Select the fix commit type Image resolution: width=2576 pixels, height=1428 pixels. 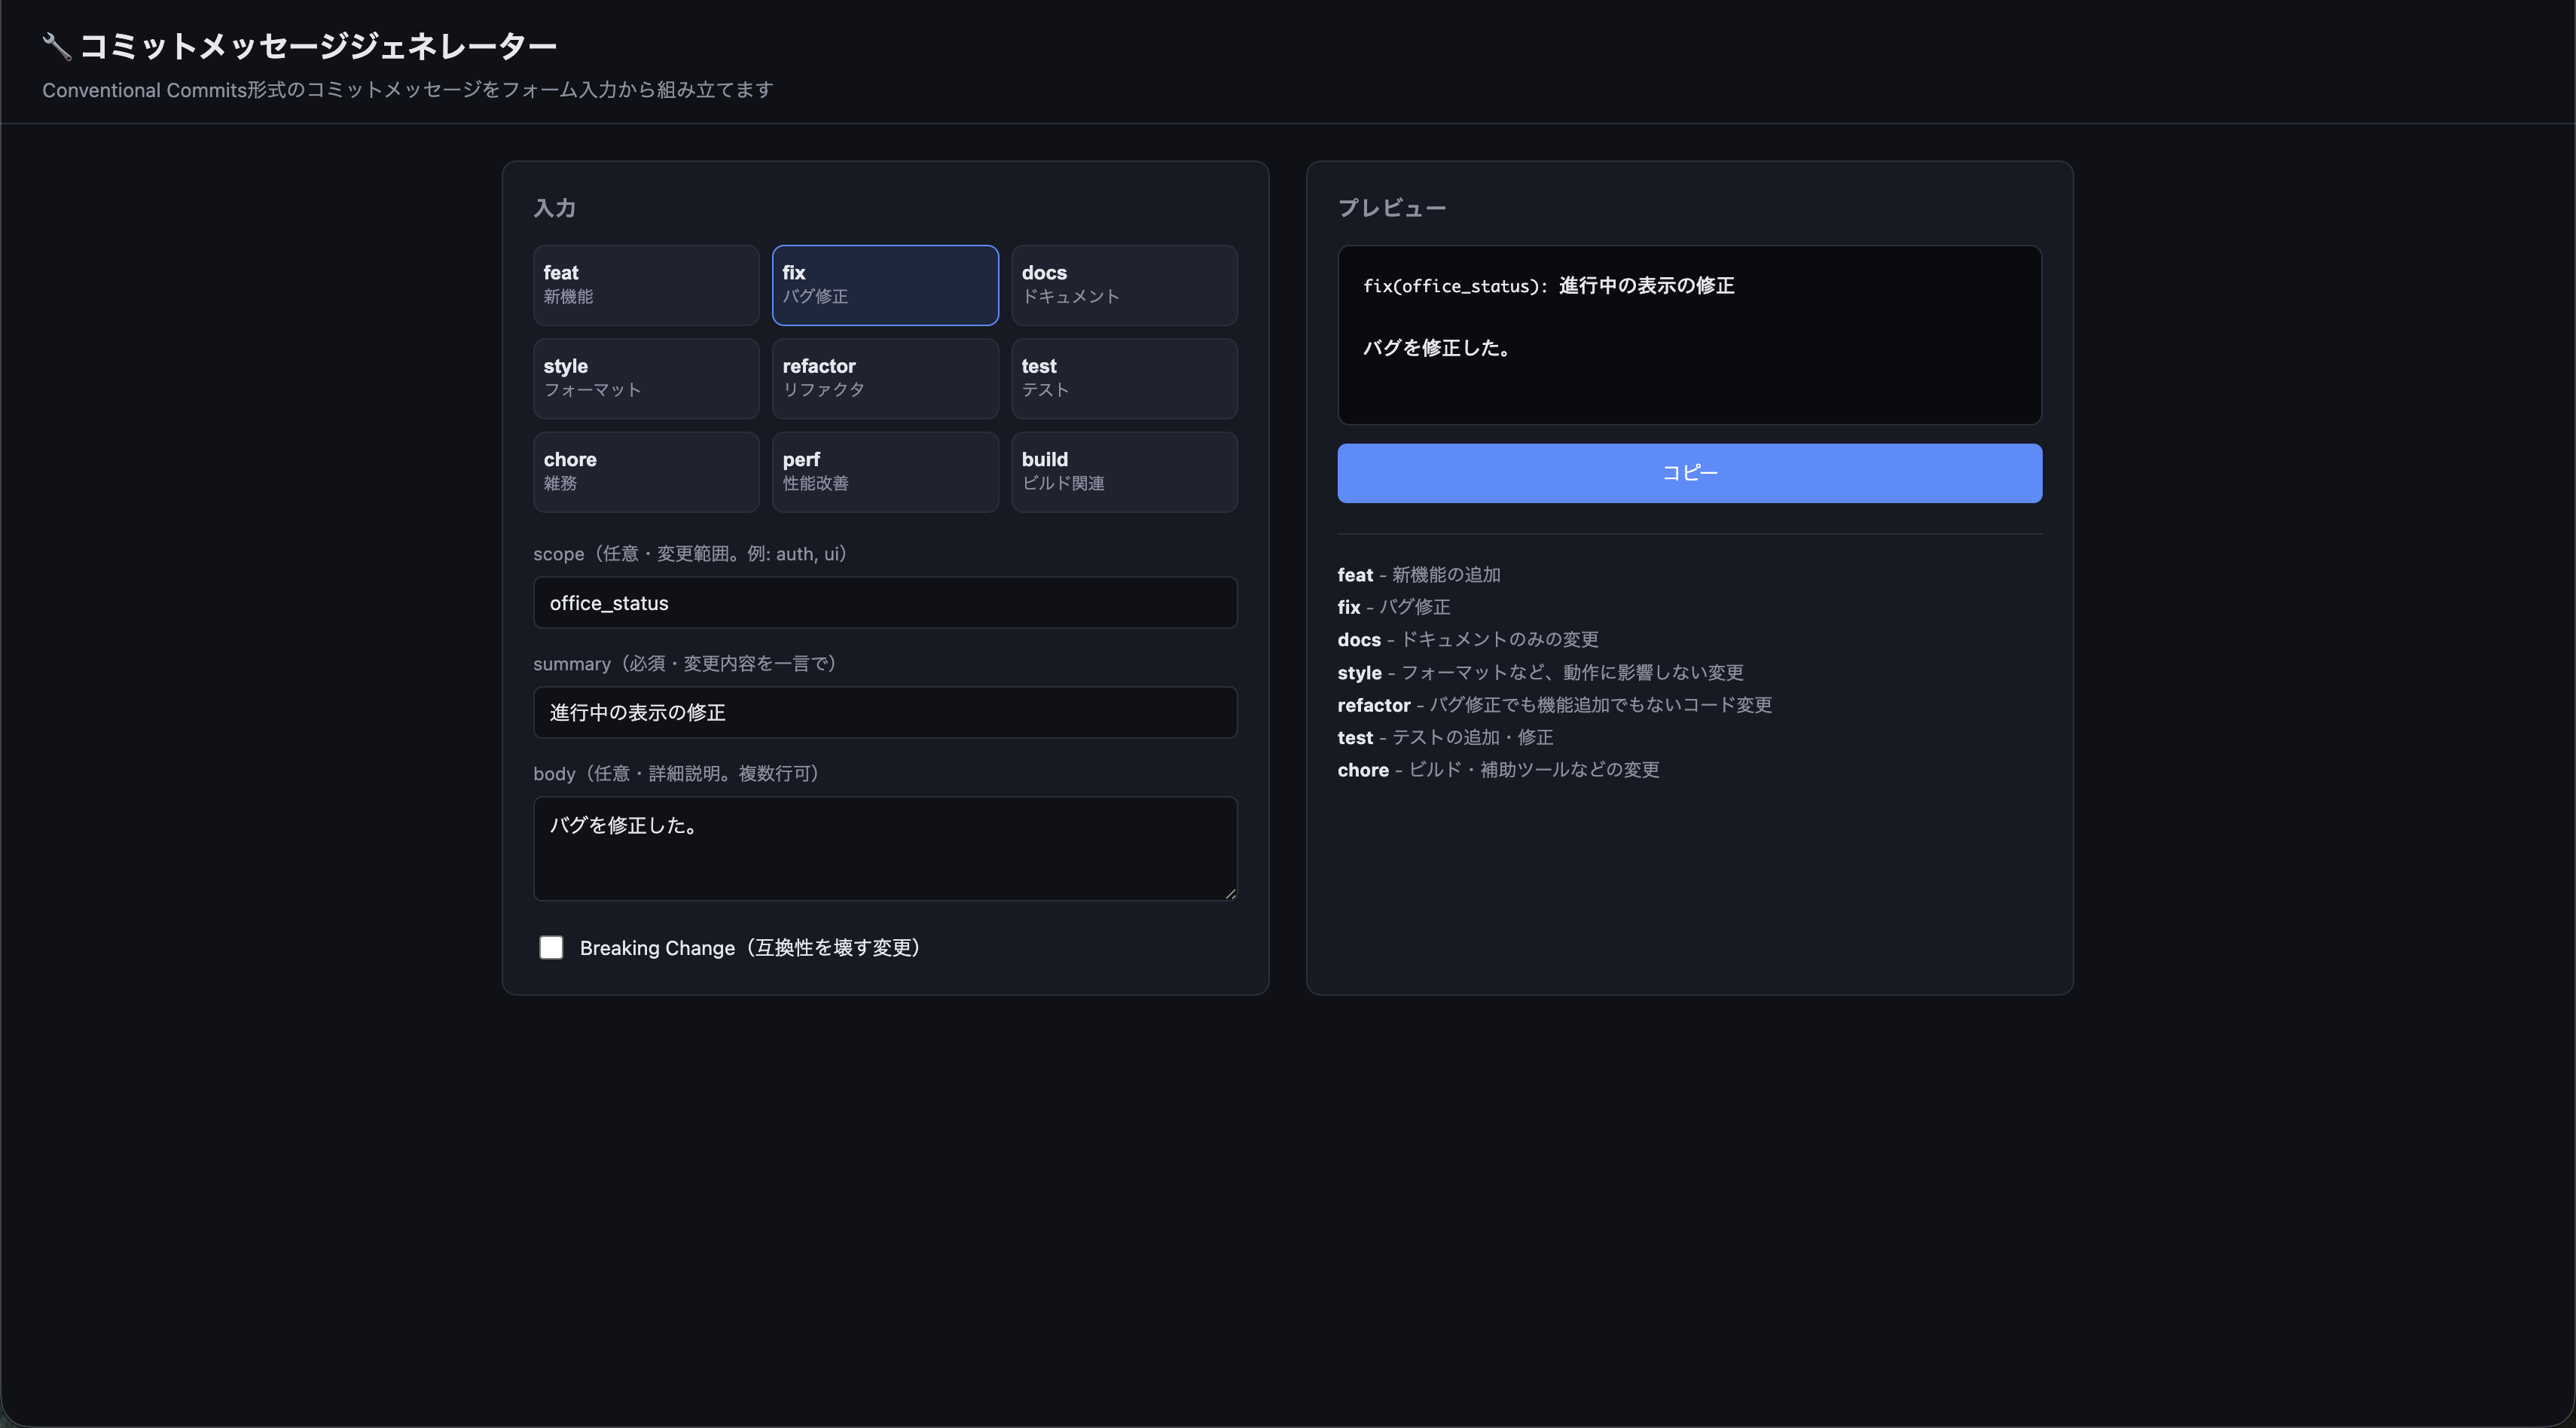click(x=885, y=285)
